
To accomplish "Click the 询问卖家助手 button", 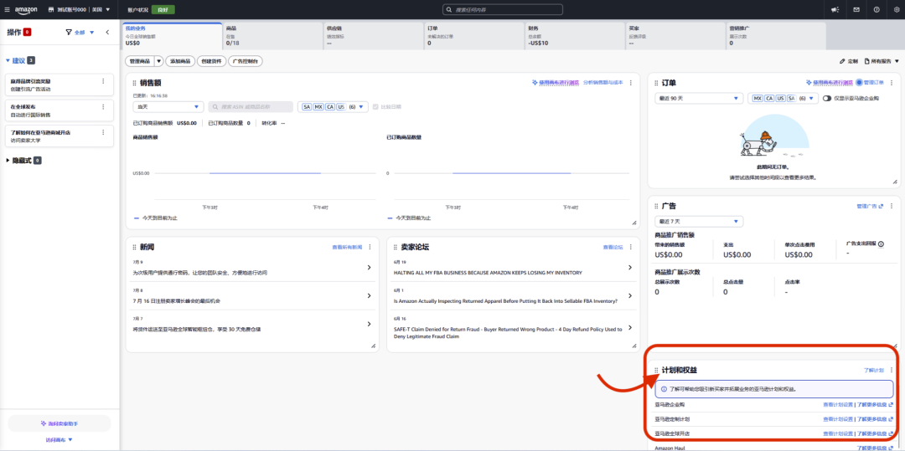I will coord(59,423).
